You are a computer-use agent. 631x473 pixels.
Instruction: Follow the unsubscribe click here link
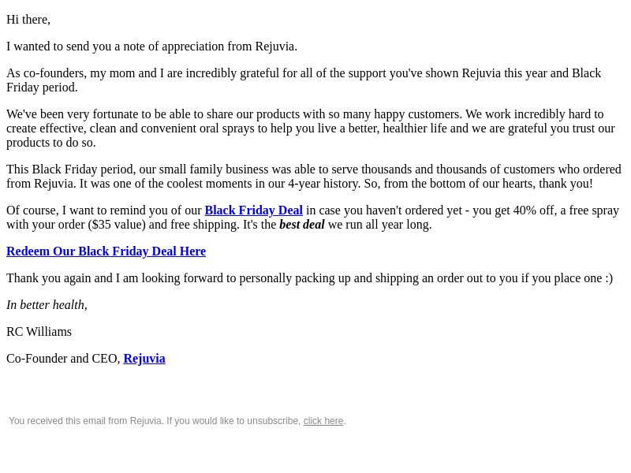323,421
